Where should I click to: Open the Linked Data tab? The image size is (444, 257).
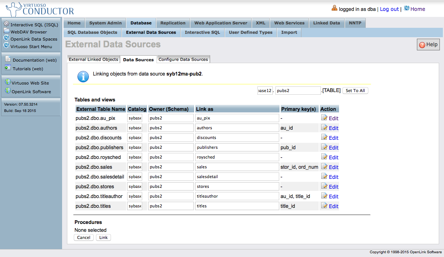[327, 23]
